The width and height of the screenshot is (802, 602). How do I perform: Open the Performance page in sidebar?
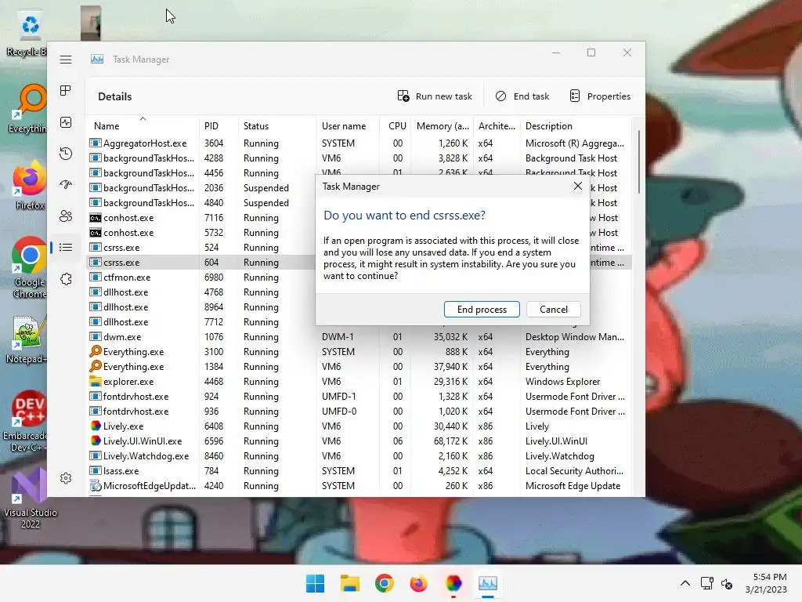pos(66,122)
